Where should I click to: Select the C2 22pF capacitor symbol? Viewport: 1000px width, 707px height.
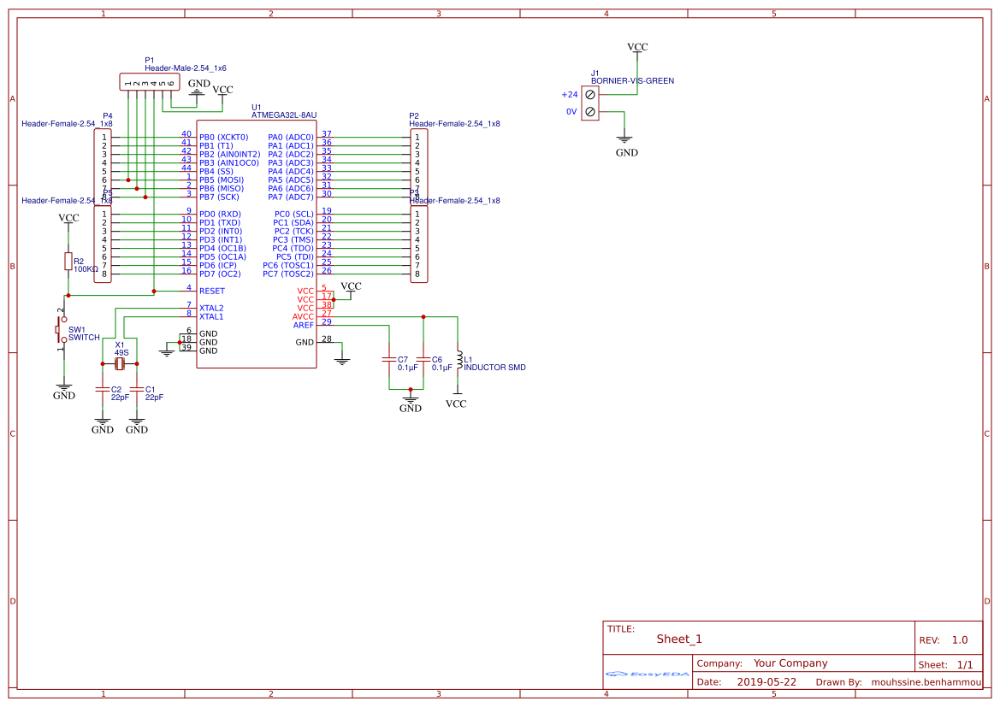click(x=104, y=392)
